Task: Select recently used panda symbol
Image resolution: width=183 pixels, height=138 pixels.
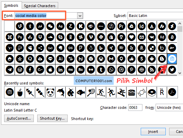Action: click(50, 92)
